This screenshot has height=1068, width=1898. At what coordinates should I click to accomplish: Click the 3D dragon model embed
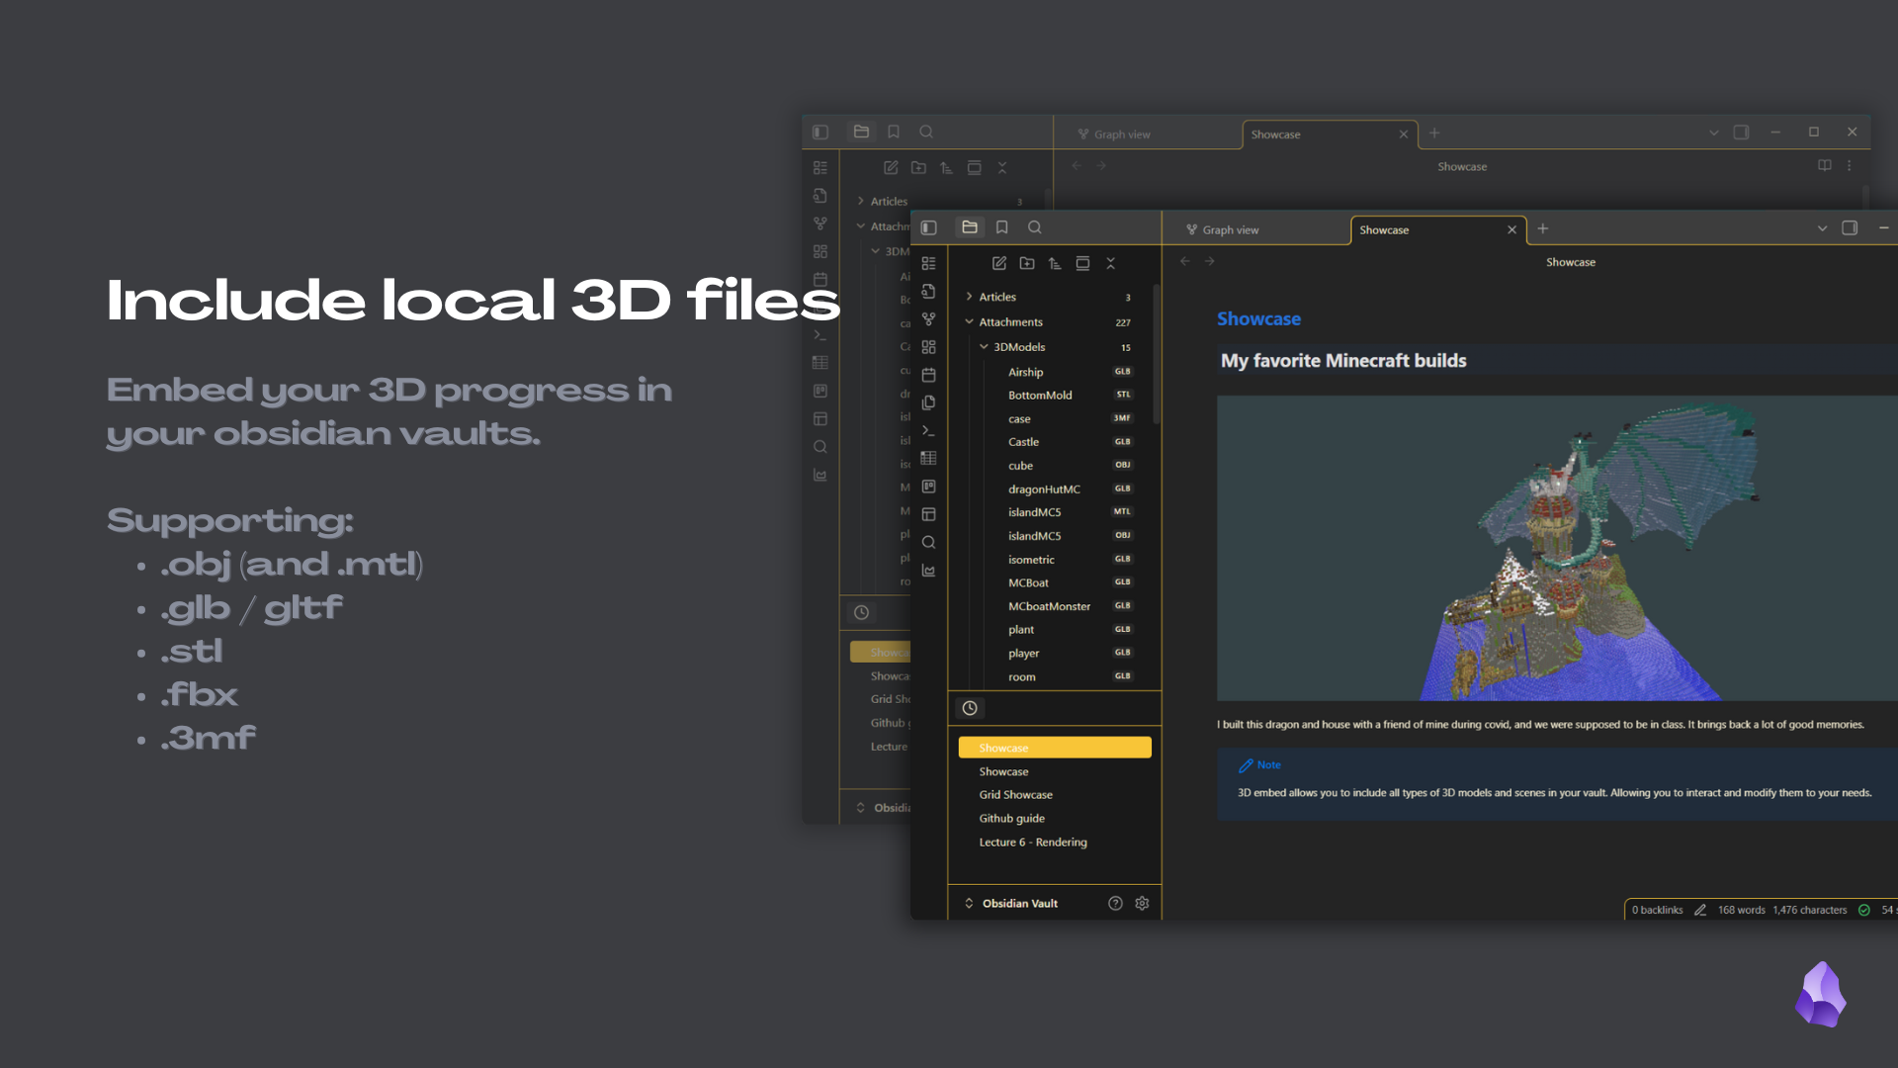click(x=1557, y=548)
